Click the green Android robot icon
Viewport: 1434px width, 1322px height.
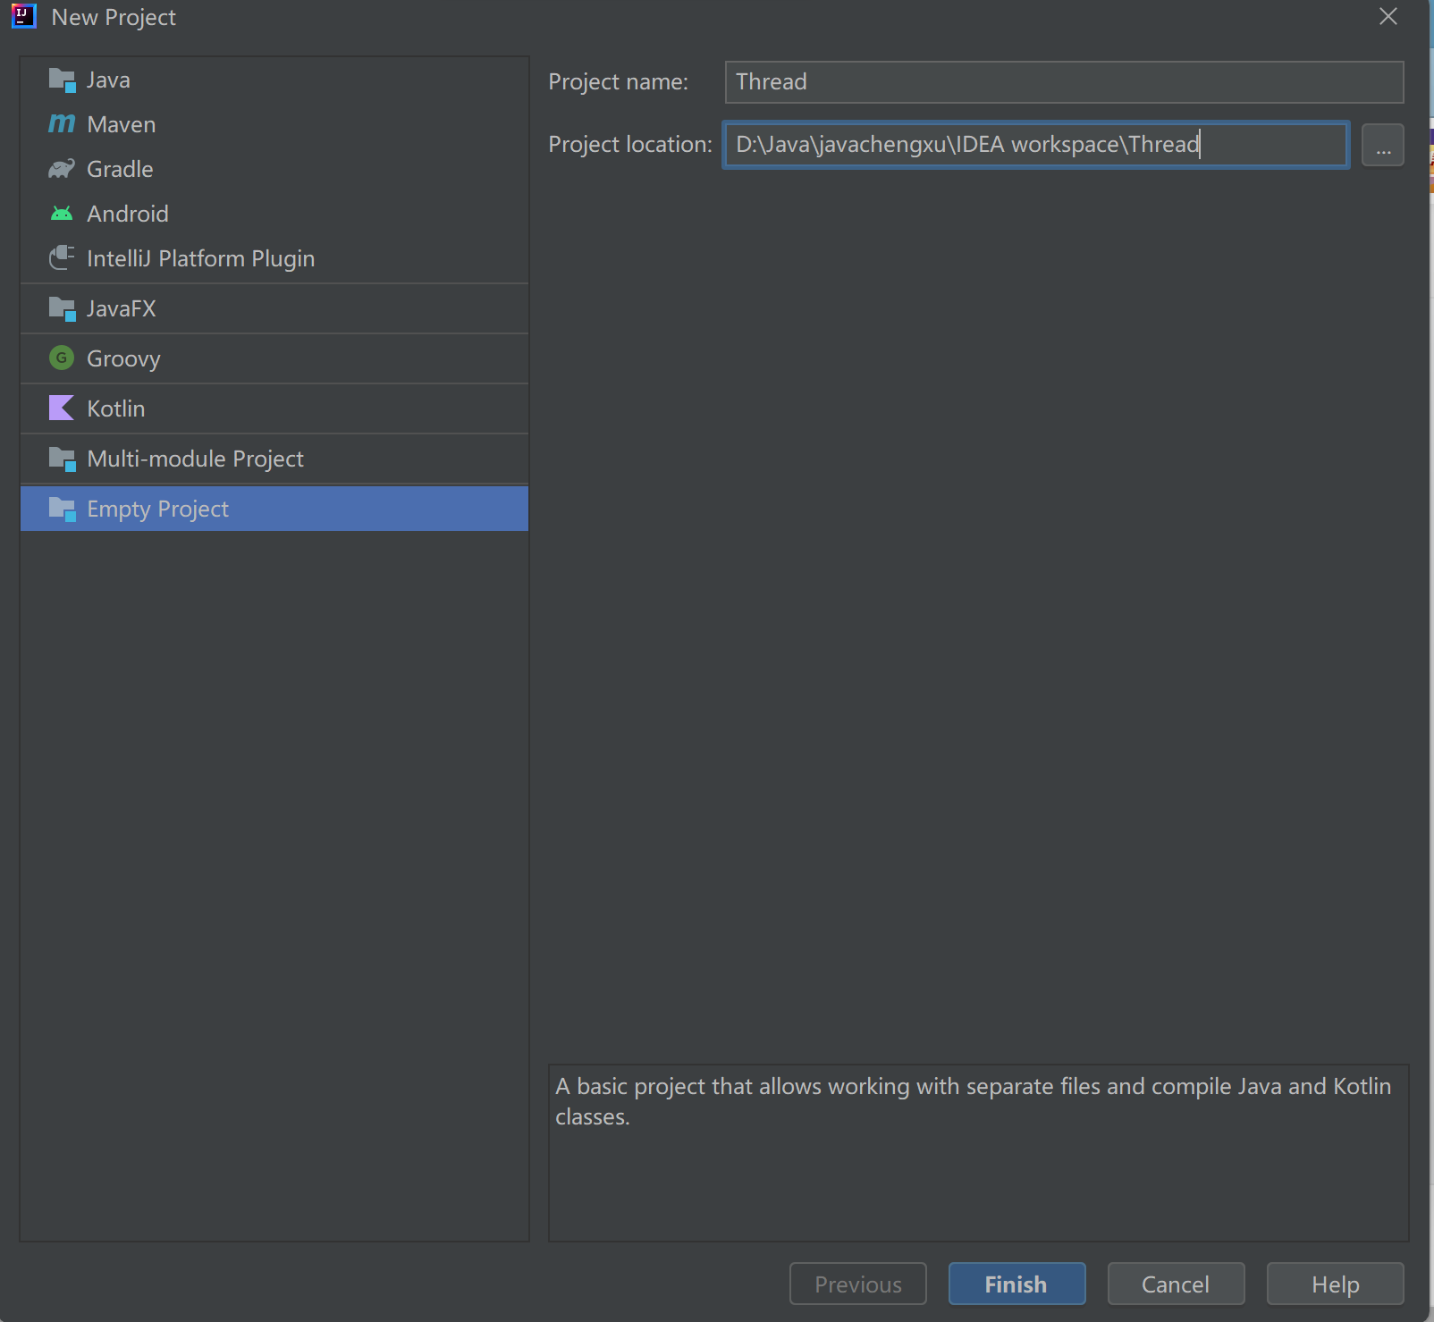click(x=62, y=214)
